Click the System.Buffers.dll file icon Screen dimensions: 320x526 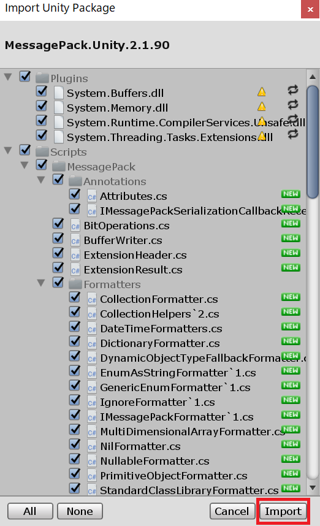tap(59, 93)
